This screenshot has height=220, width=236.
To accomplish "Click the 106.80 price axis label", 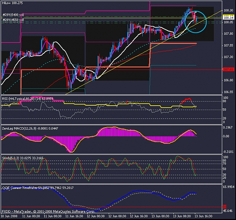I will tap(228, 80).
